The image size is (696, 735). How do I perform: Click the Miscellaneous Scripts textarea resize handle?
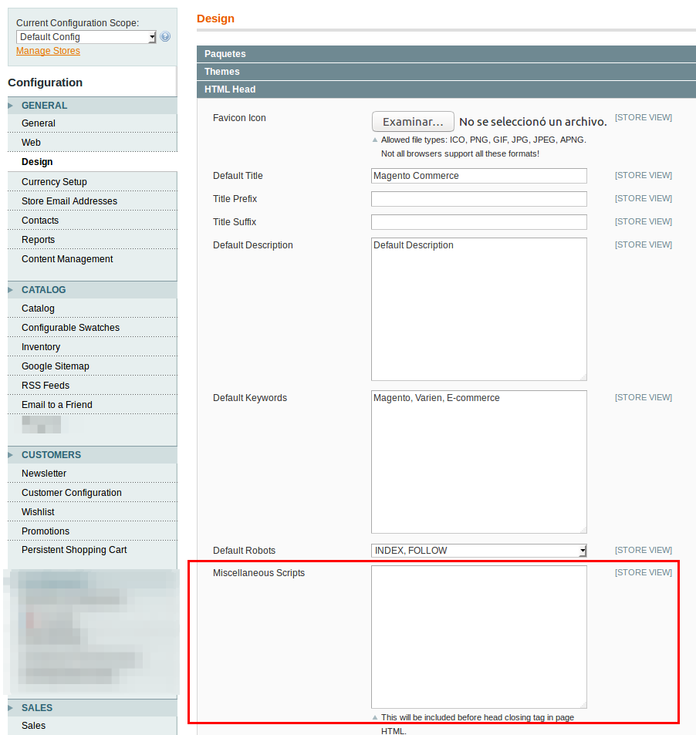pos(583,704)
